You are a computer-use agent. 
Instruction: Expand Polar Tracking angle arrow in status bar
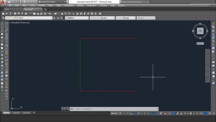(142, 114)
